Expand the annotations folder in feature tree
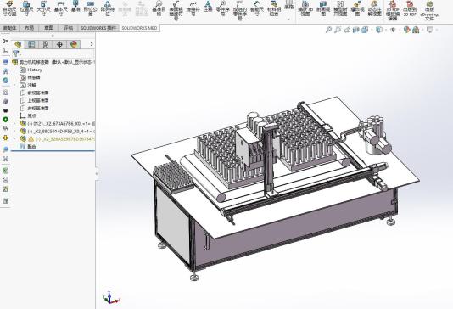Viewport: 453px width, 309px height. (x=14, y=85)
